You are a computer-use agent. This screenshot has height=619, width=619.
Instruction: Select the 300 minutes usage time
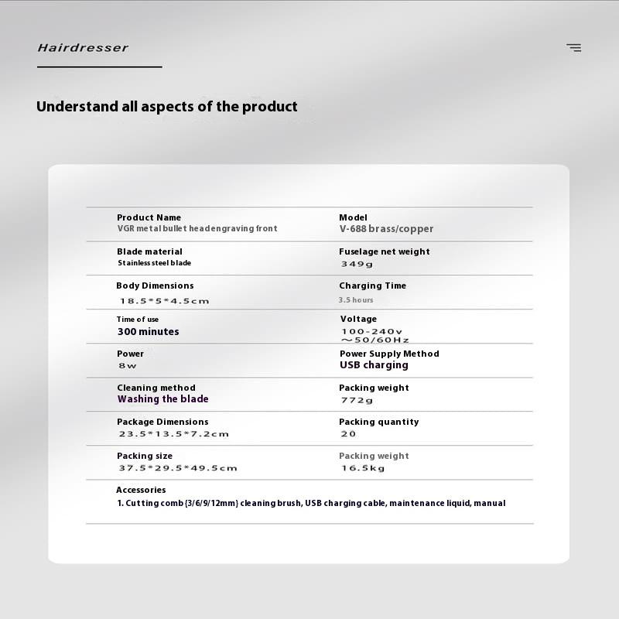pyautogui.click(x=148, y=332)
